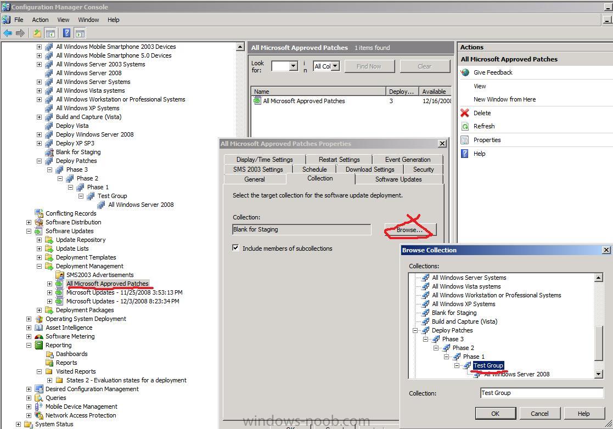Click the Desired Configuration Management icon

coord(39,389)
